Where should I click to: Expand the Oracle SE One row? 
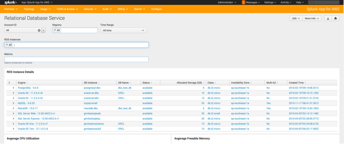13,124
